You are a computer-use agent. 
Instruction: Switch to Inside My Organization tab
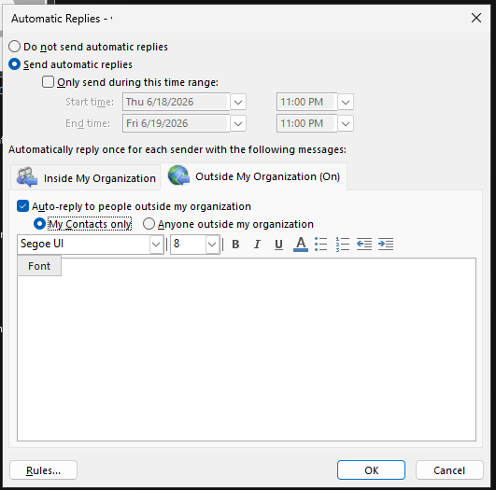point(85,177)
